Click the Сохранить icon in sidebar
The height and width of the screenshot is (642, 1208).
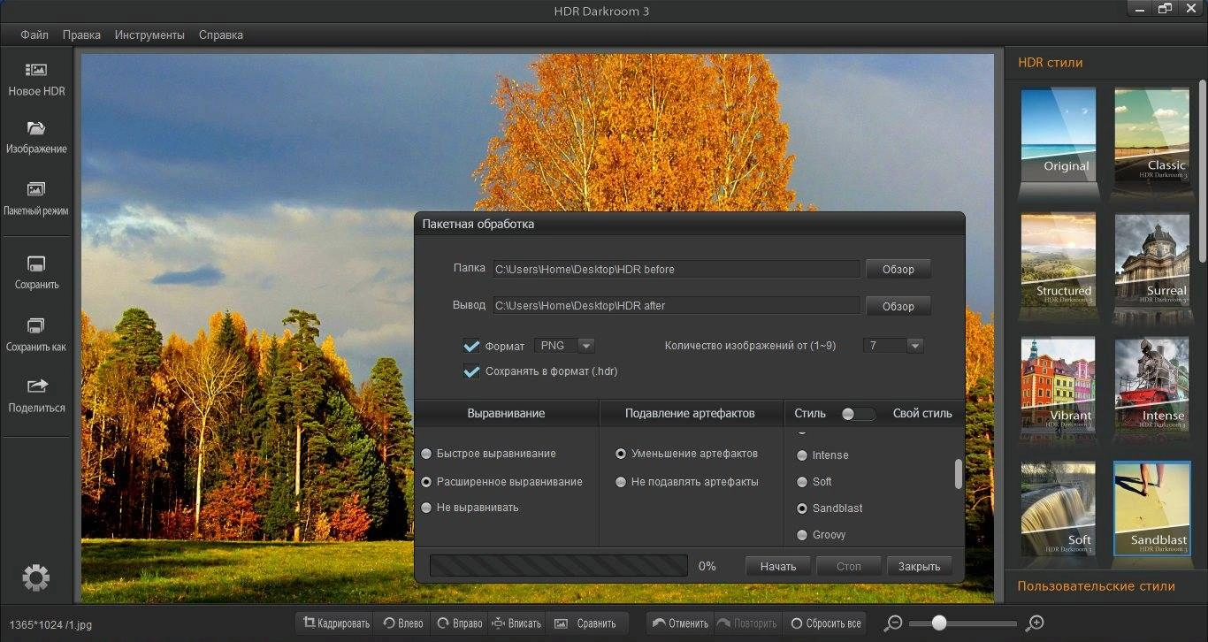36,264
